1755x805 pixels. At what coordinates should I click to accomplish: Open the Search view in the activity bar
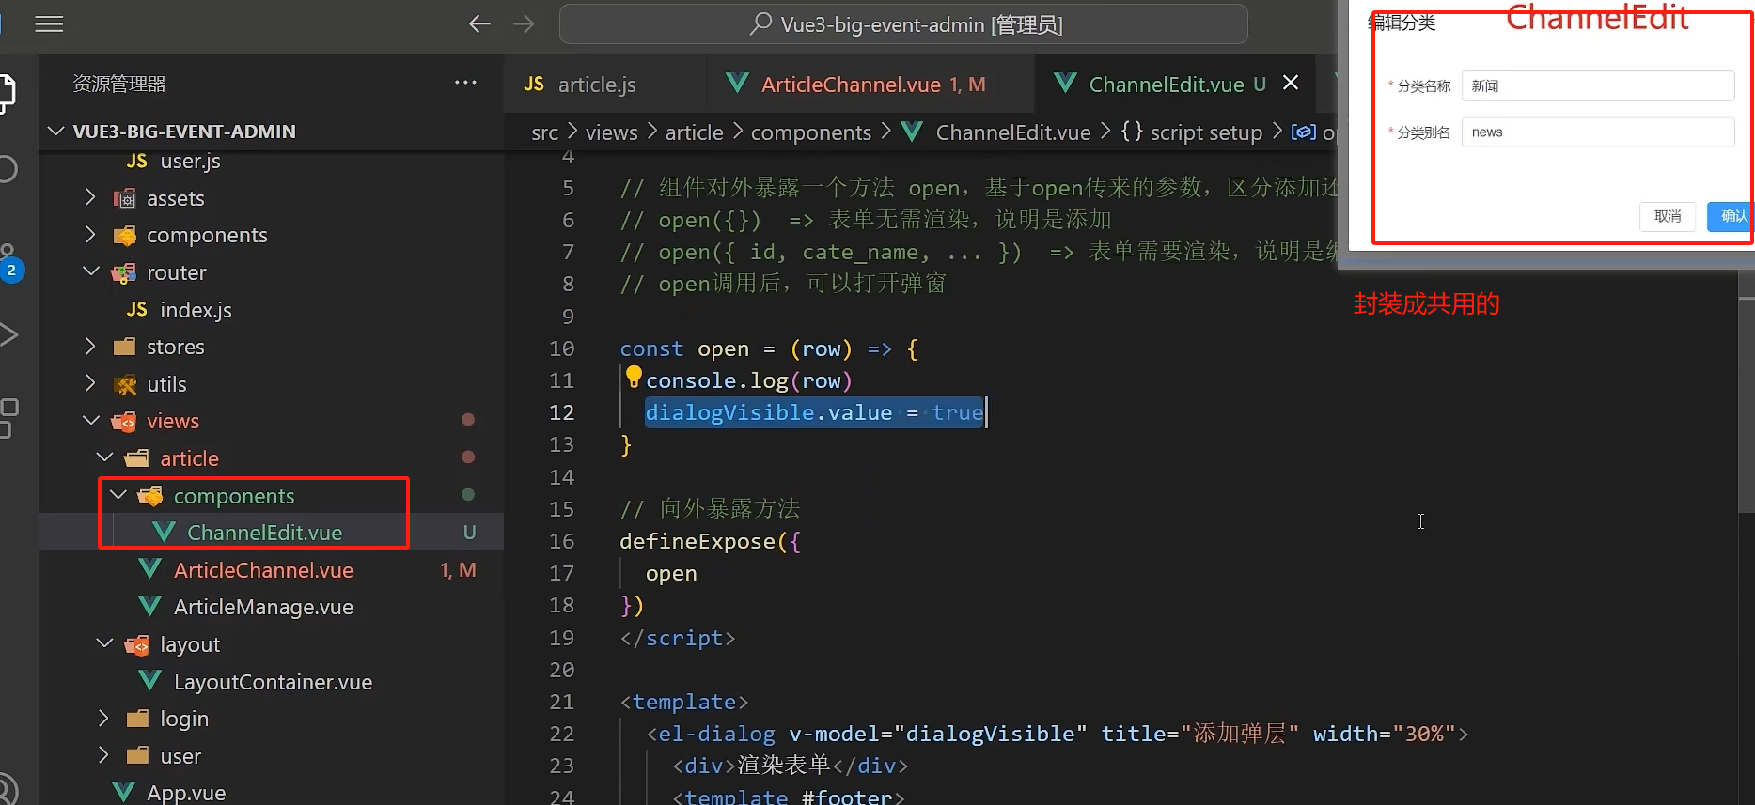(x=8, y=169)
